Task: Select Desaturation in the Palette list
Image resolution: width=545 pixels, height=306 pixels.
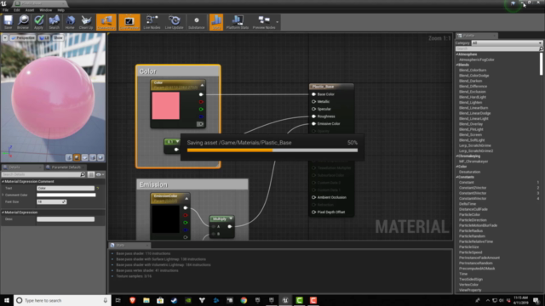Action: click(x=469, y=172)
